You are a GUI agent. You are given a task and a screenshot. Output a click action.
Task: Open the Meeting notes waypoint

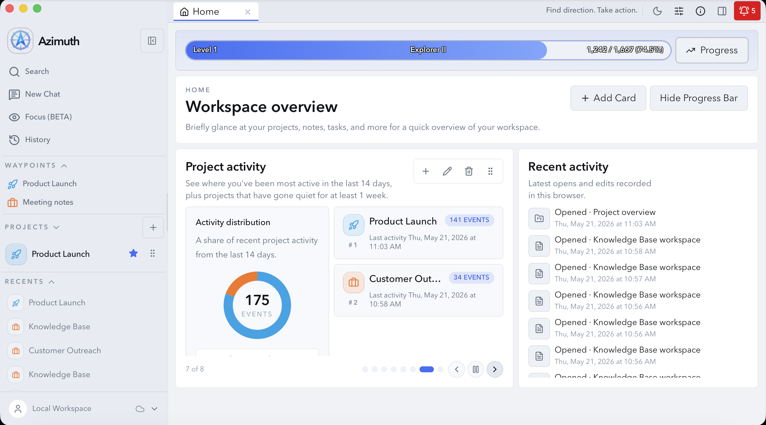tap(84, 202)
